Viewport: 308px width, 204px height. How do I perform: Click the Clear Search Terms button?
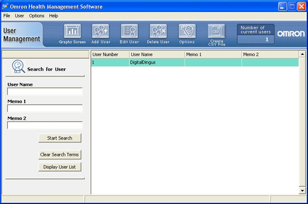pos(60,155)
